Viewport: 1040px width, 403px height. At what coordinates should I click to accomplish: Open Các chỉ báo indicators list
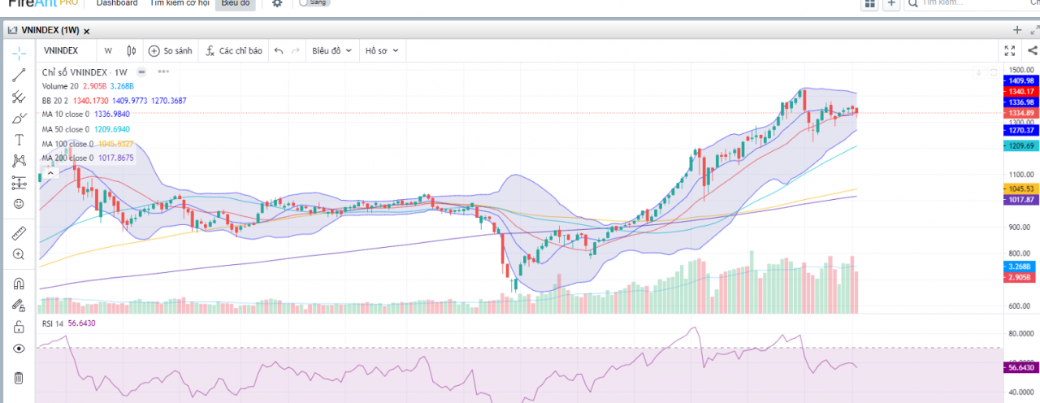click(234, 50)
